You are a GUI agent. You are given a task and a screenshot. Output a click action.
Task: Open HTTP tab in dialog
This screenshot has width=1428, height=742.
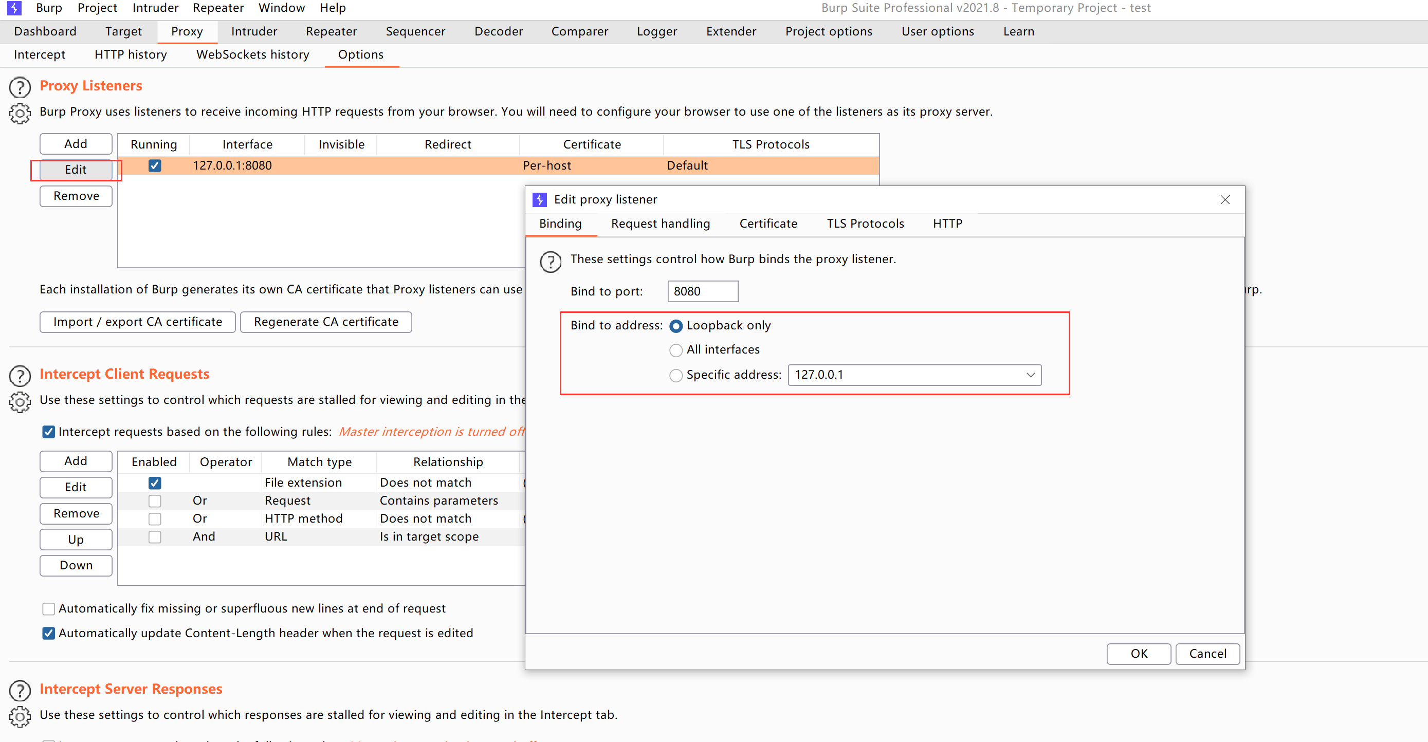[947, 224]
